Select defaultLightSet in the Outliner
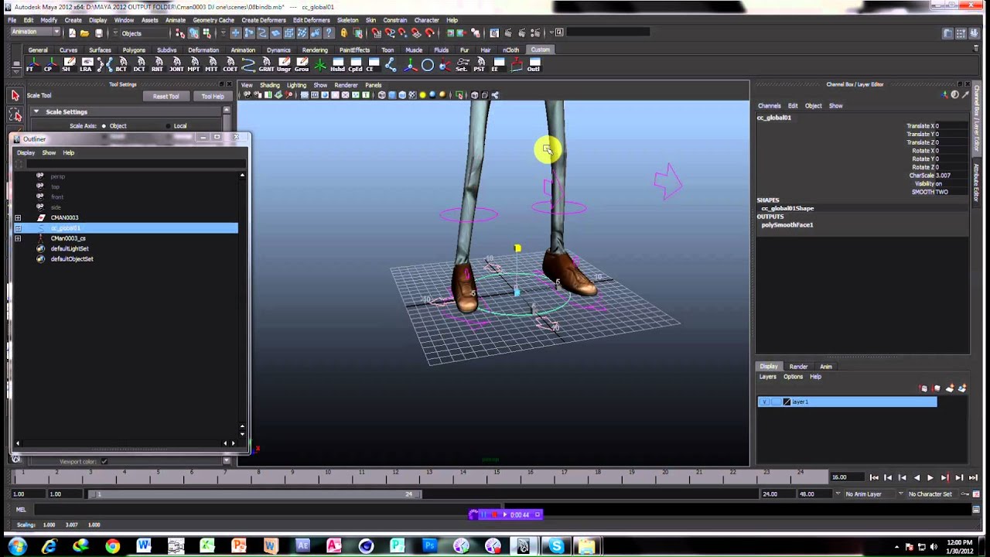990x557 pixels. [70, 249]
